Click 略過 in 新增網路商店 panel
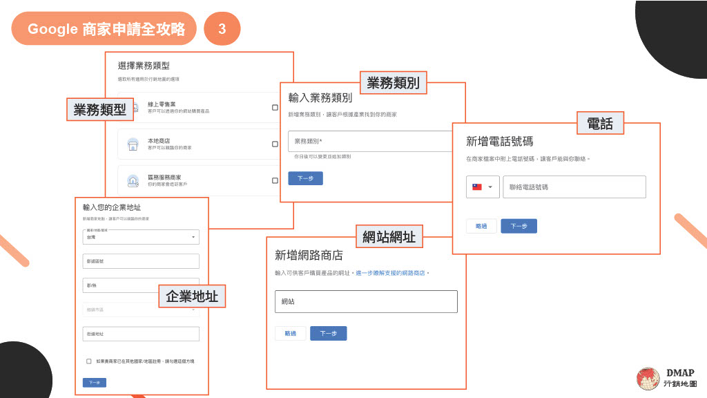This screenshot has width=707, height=398. tap(290, 332)
